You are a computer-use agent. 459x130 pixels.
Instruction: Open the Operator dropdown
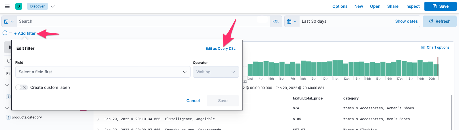(216, 72)
